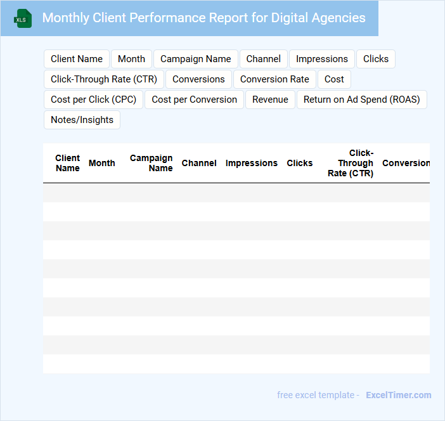445x421 pixels.
Task: Click Cost per Click (CPC) tag
Action: tap(93, 100)
